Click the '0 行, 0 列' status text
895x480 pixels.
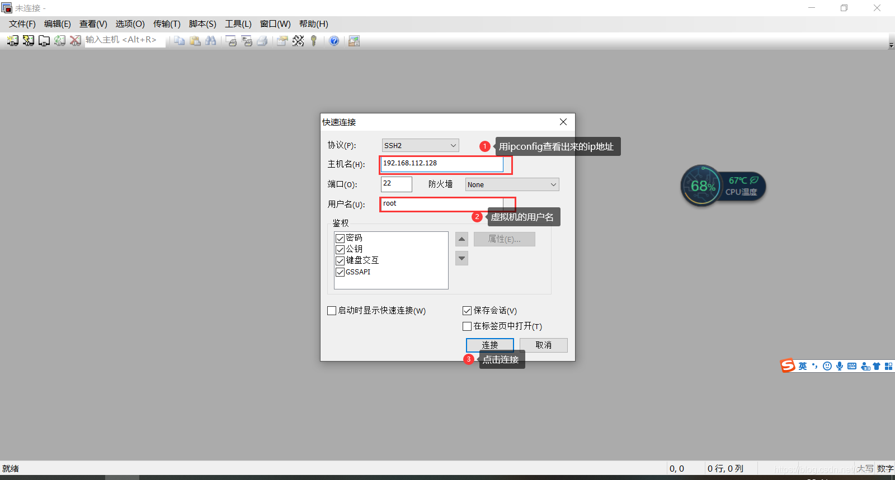(726, 468)
